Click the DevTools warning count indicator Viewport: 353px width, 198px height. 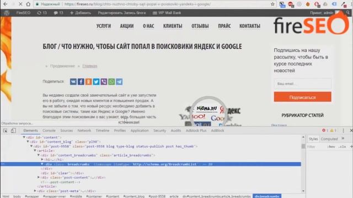(333, 130)
